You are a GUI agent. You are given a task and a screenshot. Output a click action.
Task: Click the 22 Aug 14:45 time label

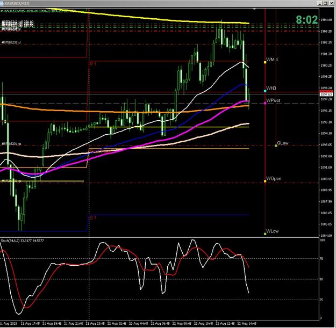pos(247,324)
